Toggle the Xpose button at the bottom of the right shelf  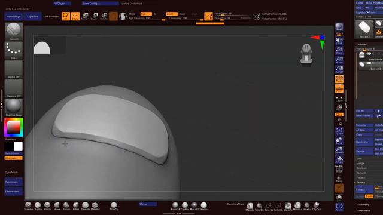click(x=339, y=207)
